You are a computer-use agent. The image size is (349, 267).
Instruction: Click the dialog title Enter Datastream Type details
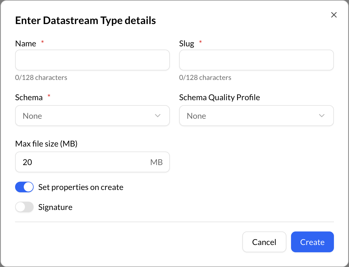click(x=85, y=20)
